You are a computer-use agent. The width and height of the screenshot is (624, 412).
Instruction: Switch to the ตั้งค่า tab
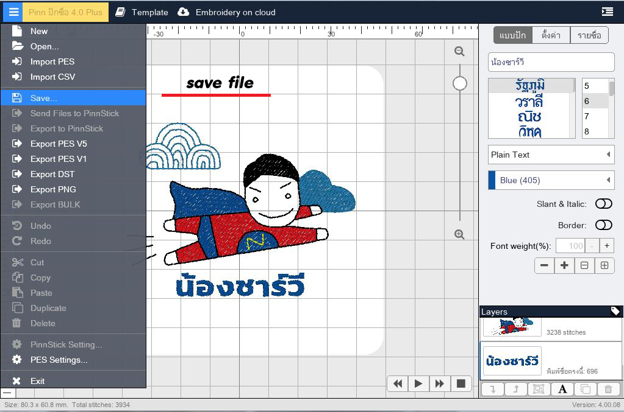point(551,35)
